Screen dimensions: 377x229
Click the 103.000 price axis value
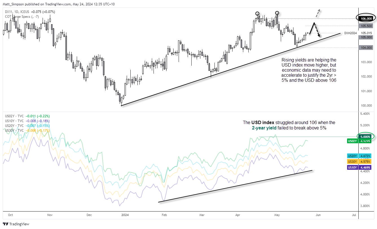(367, 62)
